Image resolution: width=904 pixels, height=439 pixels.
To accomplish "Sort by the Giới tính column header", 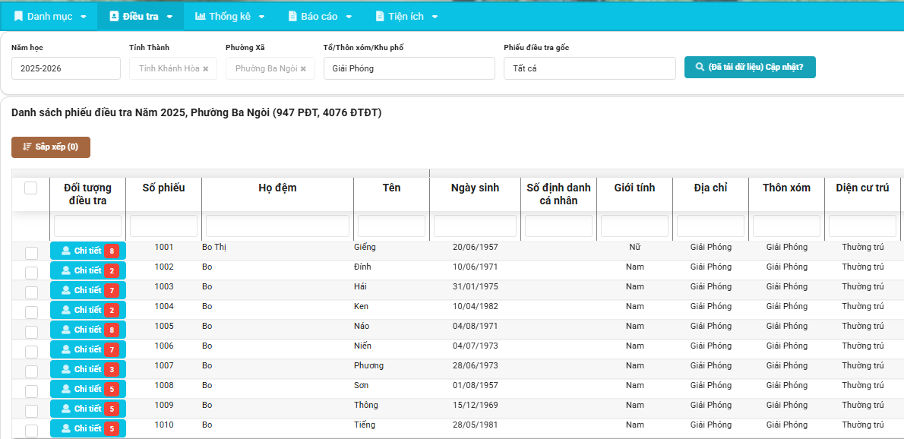I will click(x=634, y=188).
